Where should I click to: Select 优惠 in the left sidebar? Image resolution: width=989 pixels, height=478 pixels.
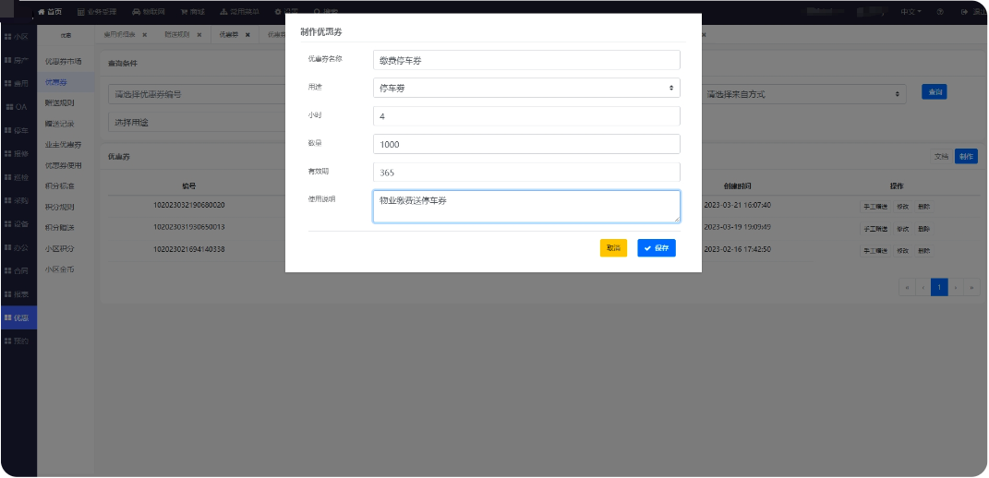(x=18, y=317)
